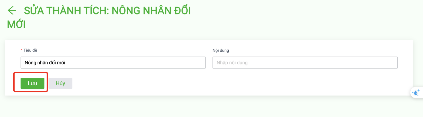Click into the Nội dung input field

point(305,62)
